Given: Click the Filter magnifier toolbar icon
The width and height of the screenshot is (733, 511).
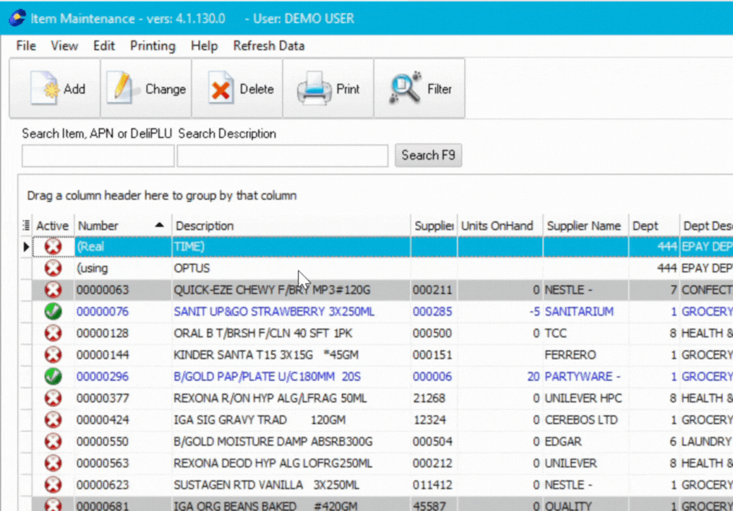Looking at the screenshot, I should pos(405,88).
